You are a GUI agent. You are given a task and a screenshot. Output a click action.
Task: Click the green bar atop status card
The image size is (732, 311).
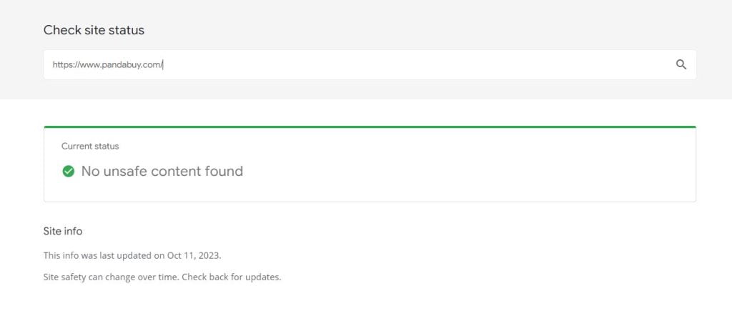tap(370, 127)
